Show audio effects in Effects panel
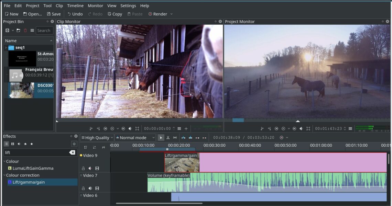This screenshot has width=392, height=206. 19,144
